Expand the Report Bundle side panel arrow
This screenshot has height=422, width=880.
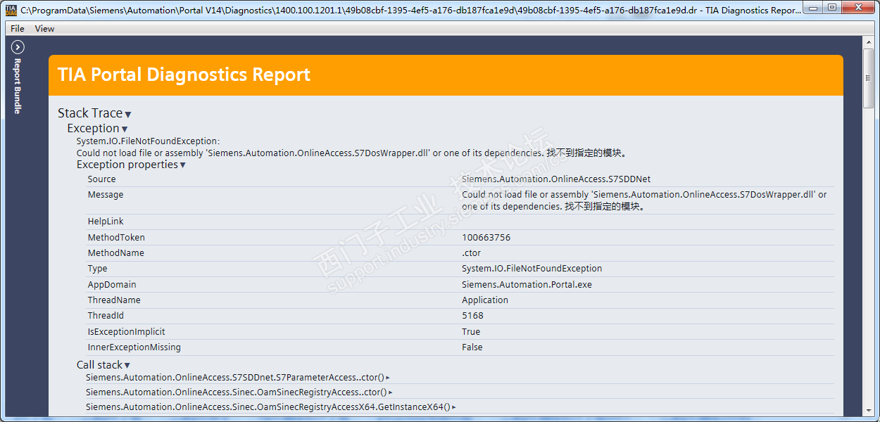pyautogui.click(x=18, y=47)
